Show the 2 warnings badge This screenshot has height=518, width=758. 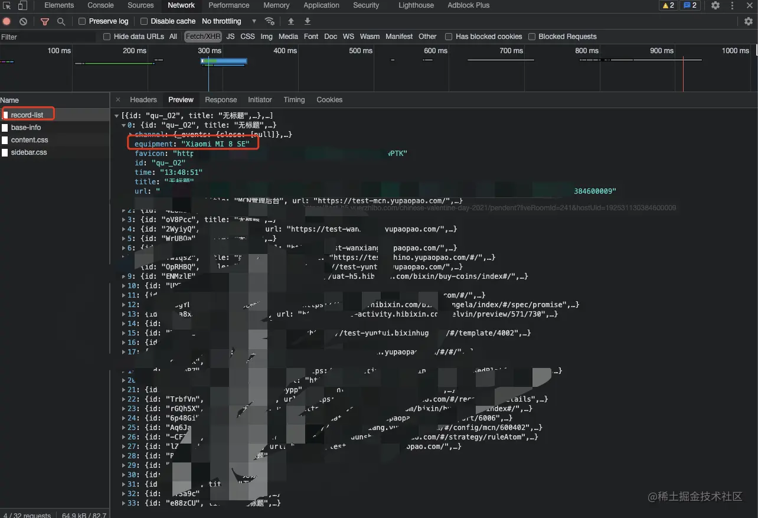coord(668,5)
